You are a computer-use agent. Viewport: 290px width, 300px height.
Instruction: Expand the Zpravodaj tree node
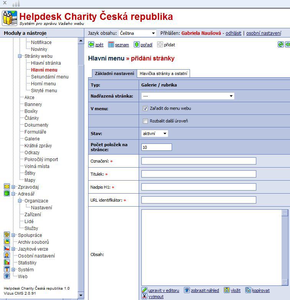13,187
